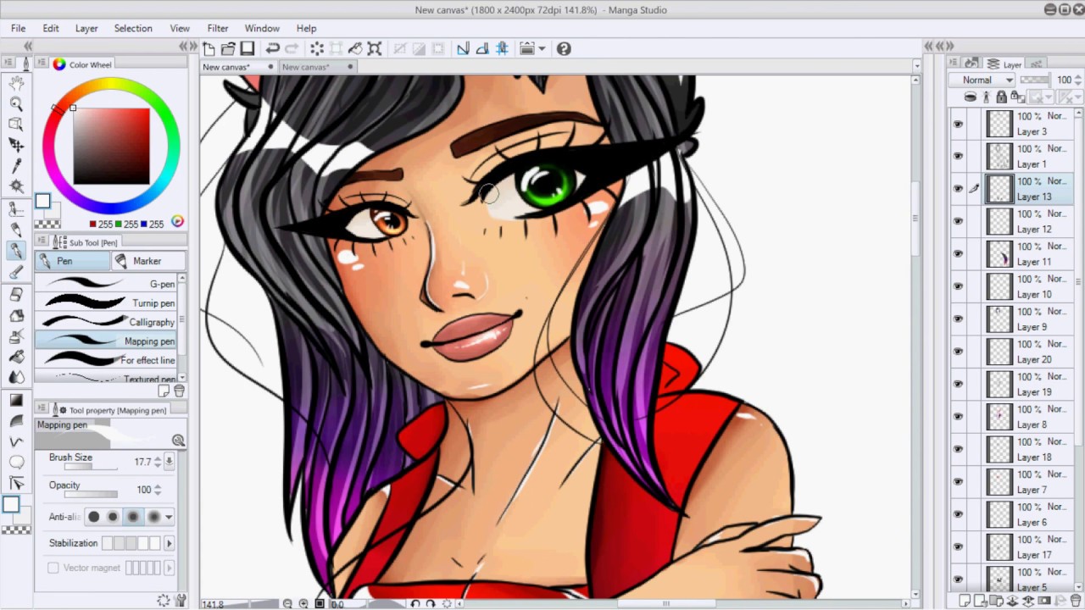
Task: Create a new canvas from toolbar
Action: click(209, 48)
